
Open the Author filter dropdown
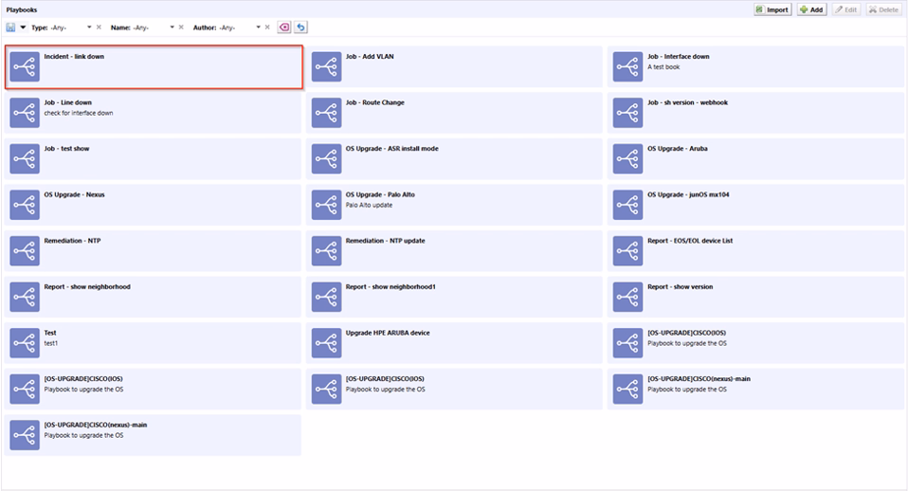[258, 27]
